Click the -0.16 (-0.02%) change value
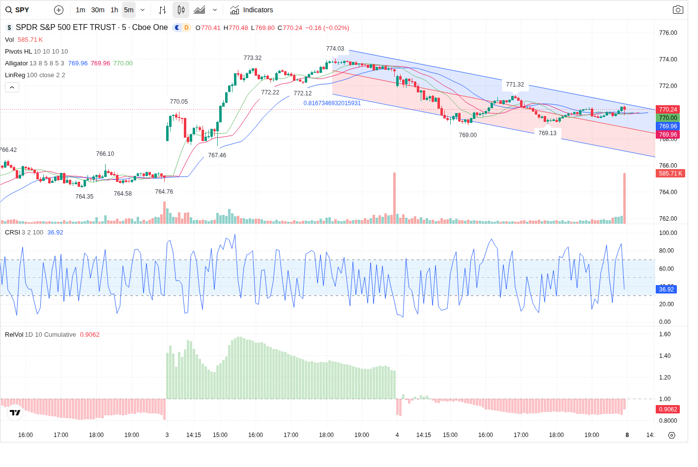 pyautogui.click(x=327, y=28)
